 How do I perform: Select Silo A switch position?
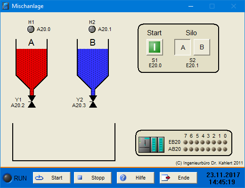click(x=182, y=47)
